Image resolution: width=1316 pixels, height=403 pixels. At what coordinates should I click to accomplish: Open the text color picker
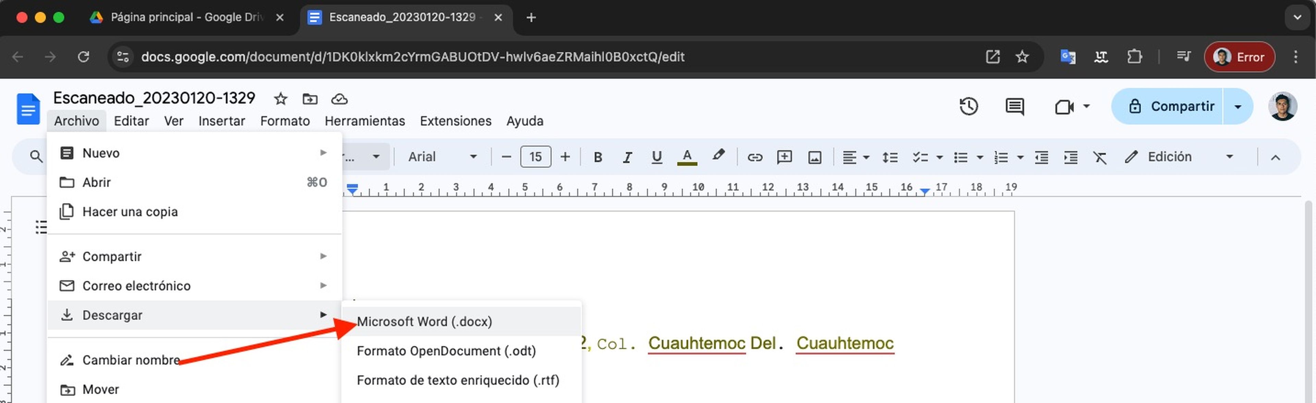click(686, 157)
